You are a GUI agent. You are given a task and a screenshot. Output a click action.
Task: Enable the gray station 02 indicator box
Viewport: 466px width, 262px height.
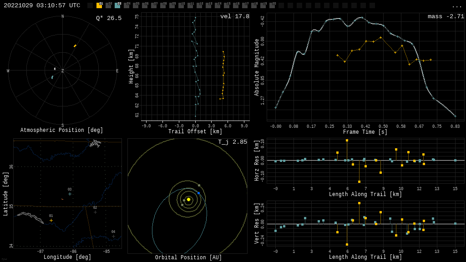tap(108, 6)
